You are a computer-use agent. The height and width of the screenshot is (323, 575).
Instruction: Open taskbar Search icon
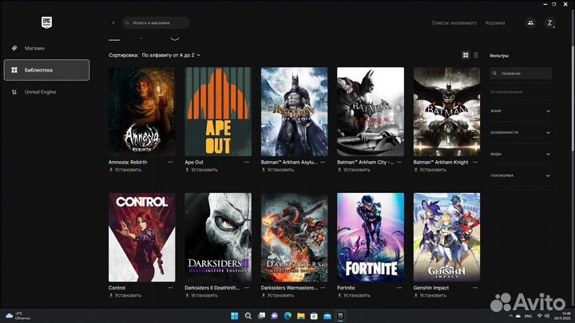point(248,316)
